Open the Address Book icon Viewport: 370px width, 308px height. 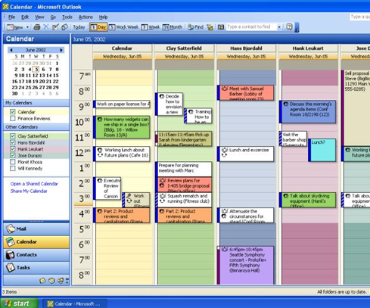221,27
